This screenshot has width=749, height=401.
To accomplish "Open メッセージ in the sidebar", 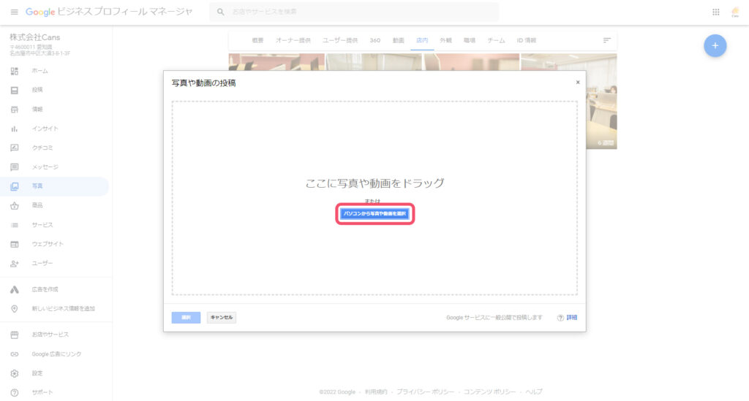I will click(45, 167).
